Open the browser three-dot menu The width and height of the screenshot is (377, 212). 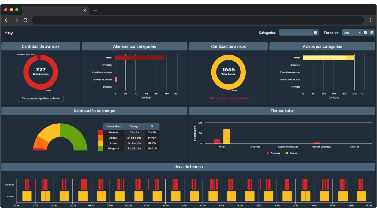[370, 20]
